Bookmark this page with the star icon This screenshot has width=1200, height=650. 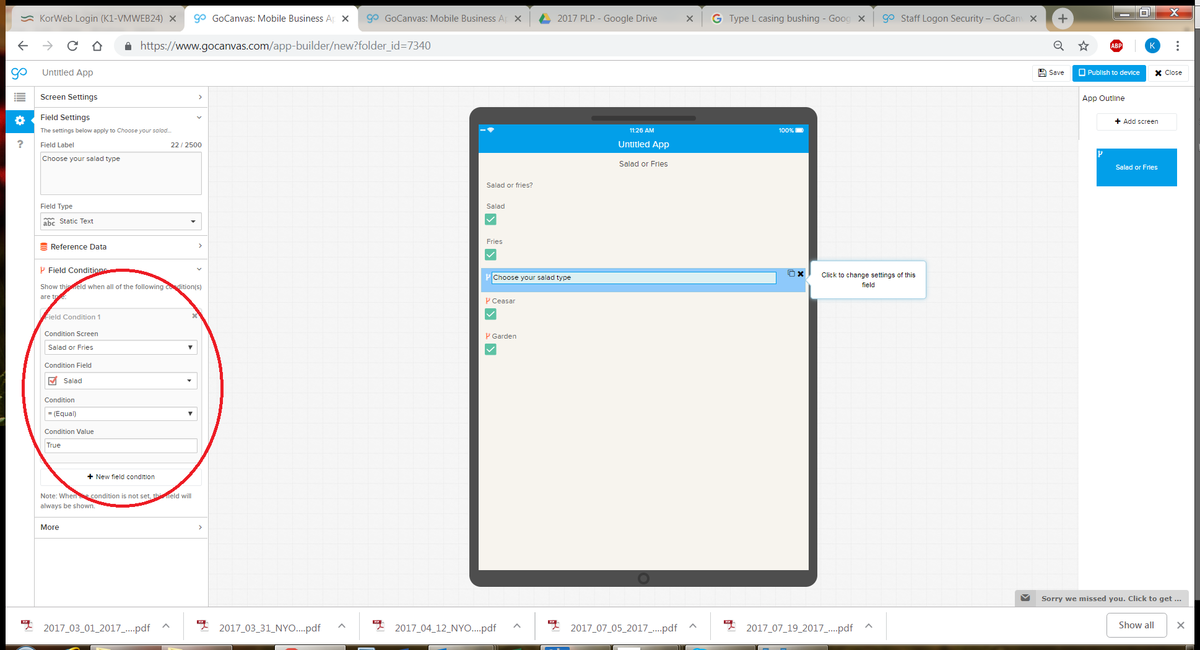pos(1084,46)
